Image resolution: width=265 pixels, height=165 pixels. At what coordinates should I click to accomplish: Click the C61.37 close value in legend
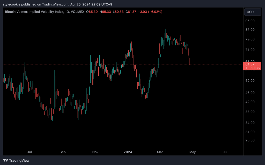pos(131,12)
